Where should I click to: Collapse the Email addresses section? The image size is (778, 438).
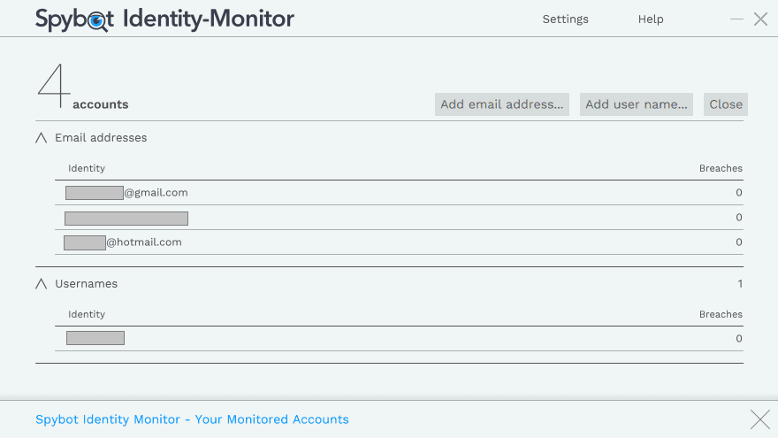(x=41, y=138)
